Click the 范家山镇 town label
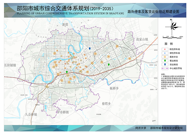This screenshot has height=134, width=190. click(142, 39)
